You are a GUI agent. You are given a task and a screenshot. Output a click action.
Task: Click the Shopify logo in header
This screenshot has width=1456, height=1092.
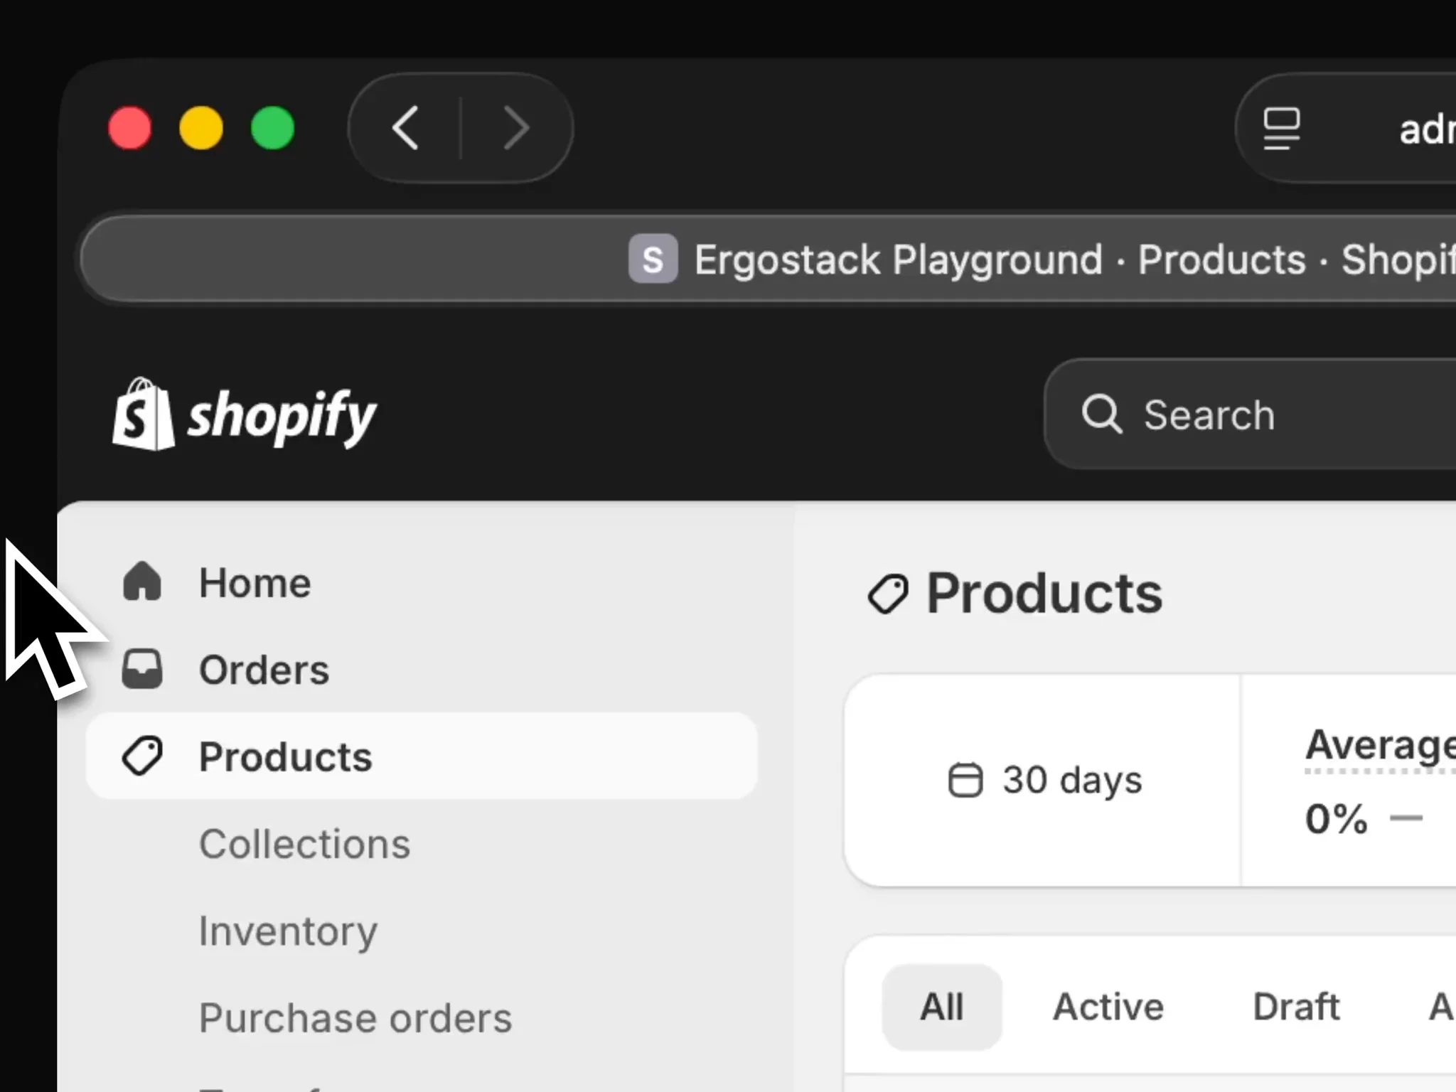[244, 415]
